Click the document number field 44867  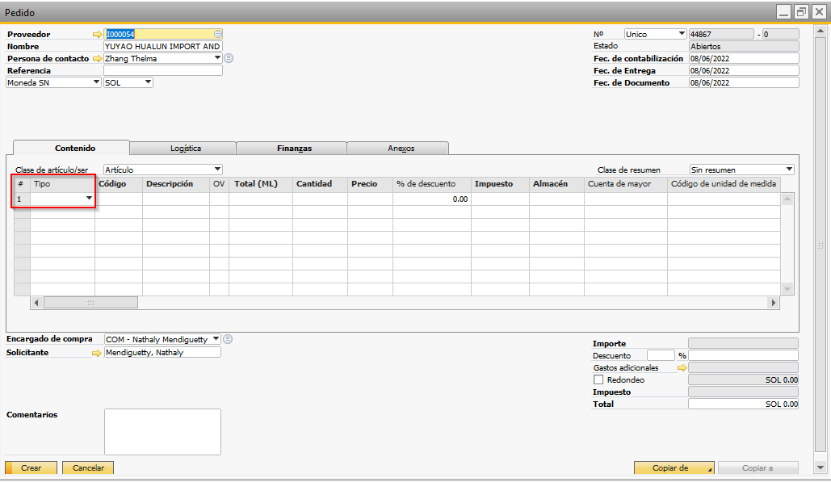(x=721, y=34)
